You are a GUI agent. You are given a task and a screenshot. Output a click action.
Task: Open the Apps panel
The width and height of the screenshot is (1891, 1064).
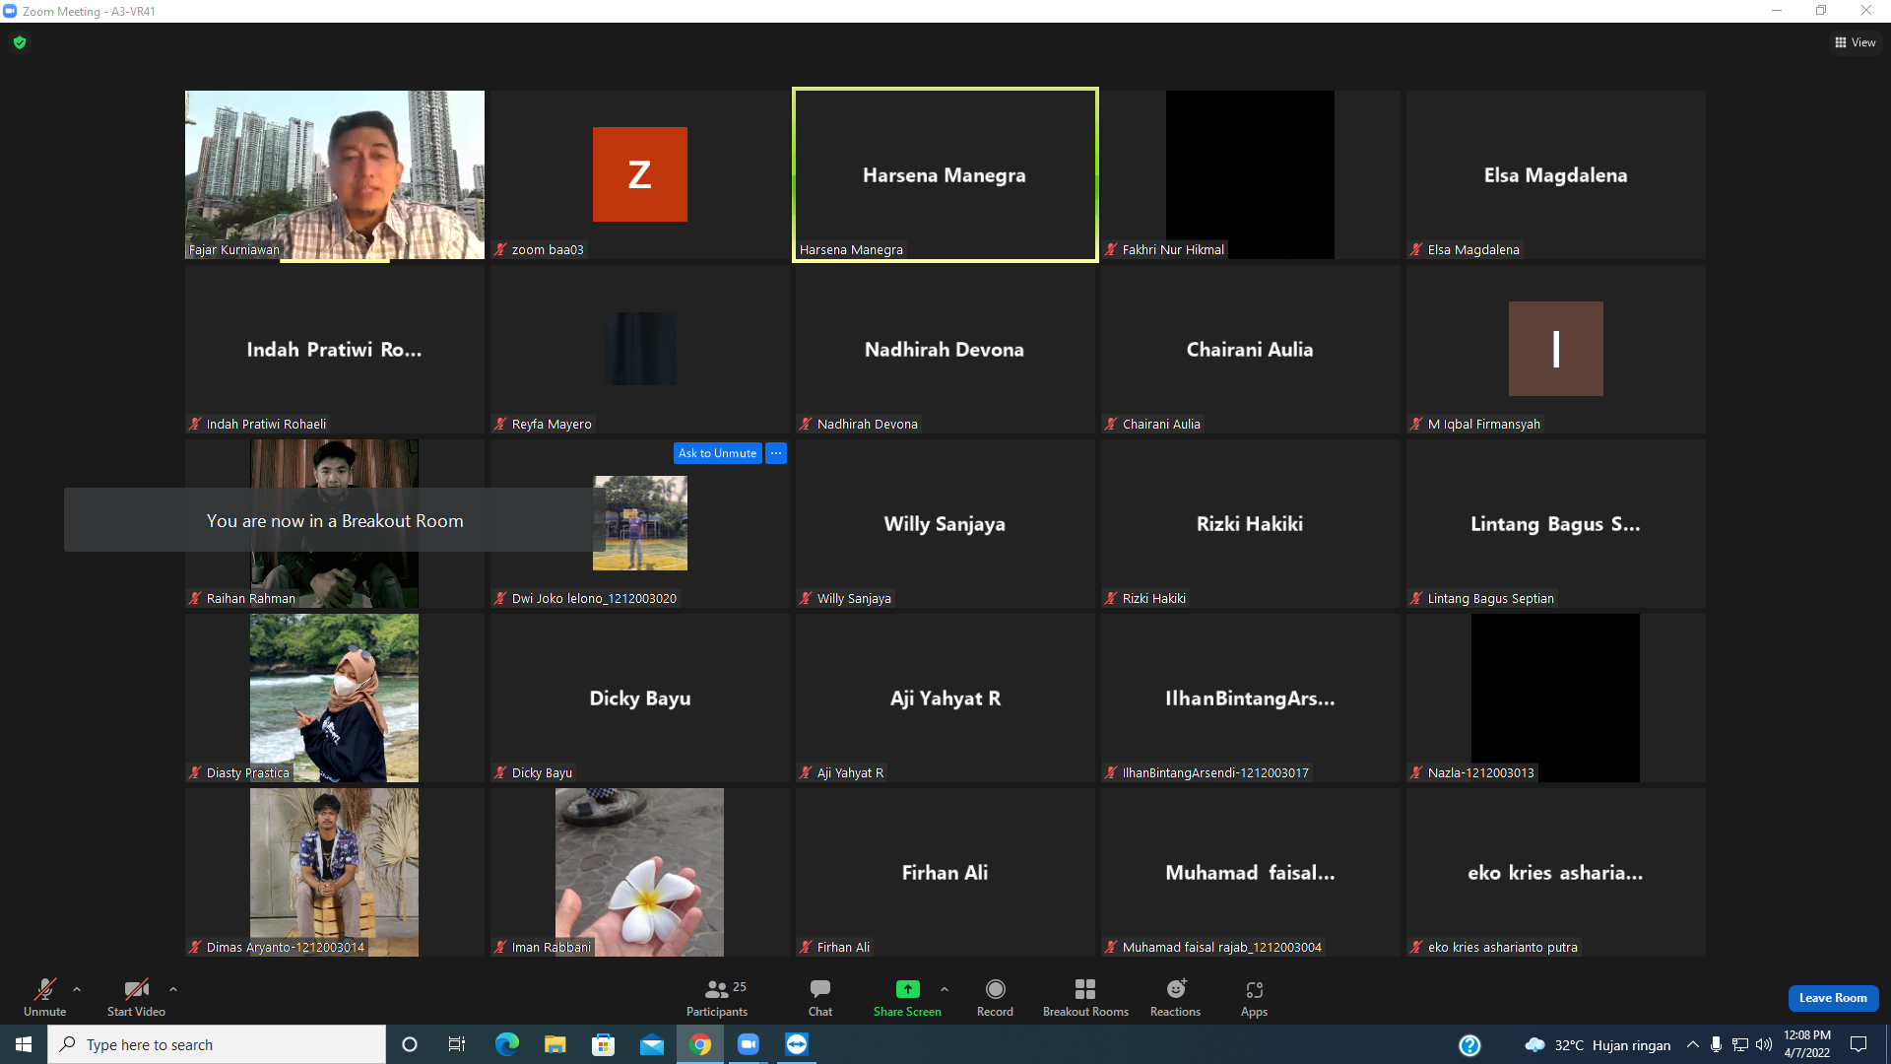[1254, 997]
